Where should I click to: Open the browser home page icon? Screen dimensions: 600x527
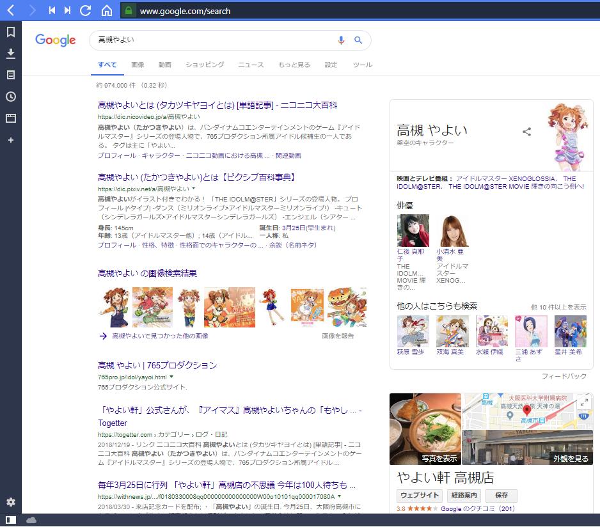tap(107, 10)
